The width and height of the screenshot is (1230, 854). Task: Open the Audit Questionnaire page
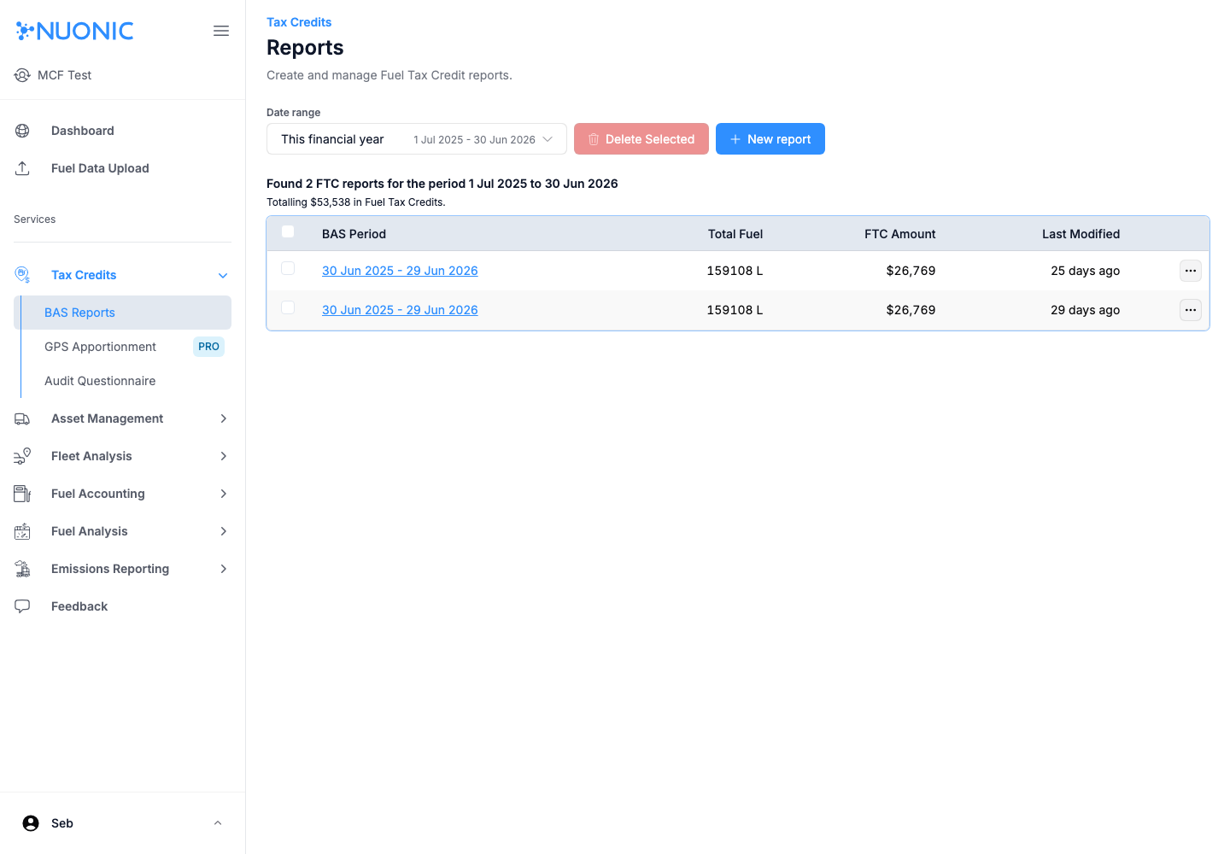pos(100,381)
